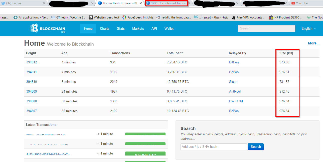This screenshot has height=162, width=323.
Task: Click the blue Search button
Action: 256,147
